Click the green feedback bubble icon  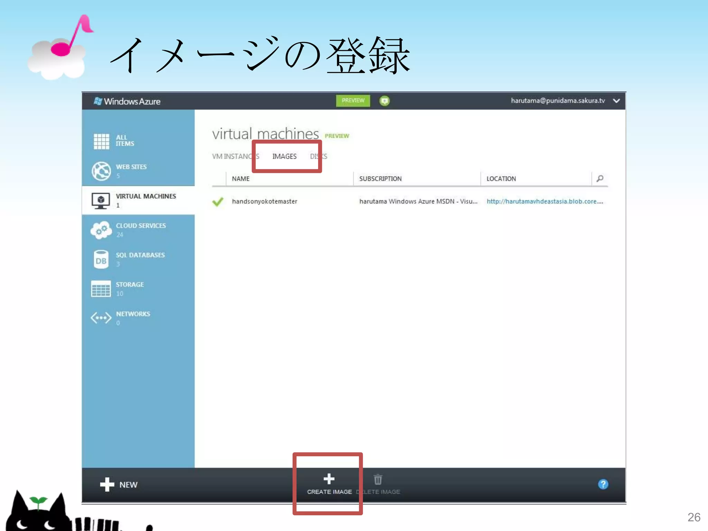click(384, 101)
